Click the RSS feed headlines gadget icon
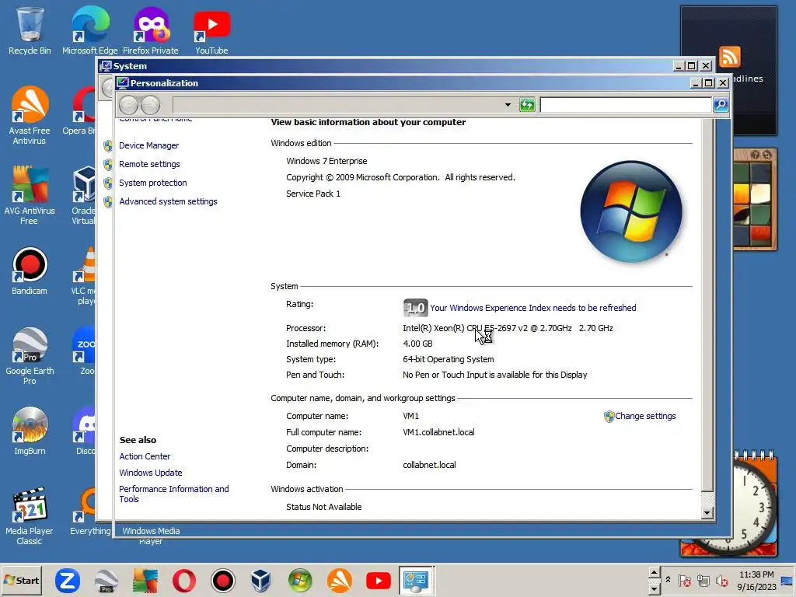This screenshot has width=796, height=597. (x=729, y=56)
